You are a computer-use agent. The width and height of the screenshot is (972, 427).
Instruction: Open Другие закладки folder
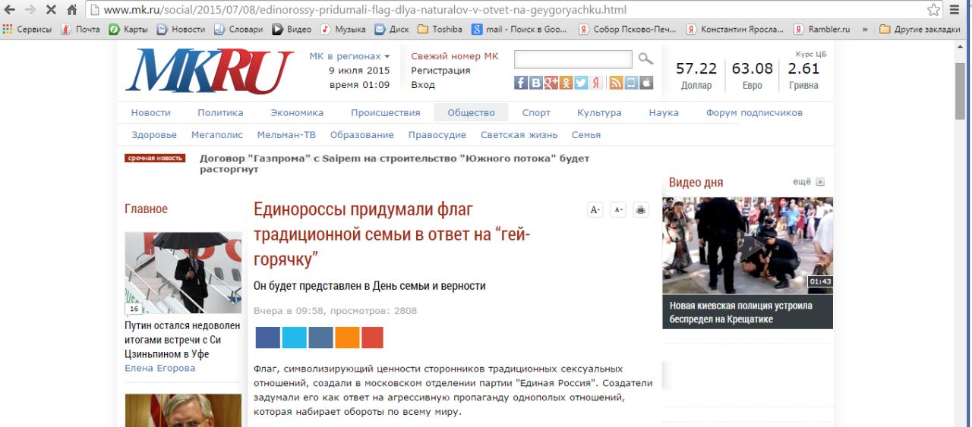(920, 30)
